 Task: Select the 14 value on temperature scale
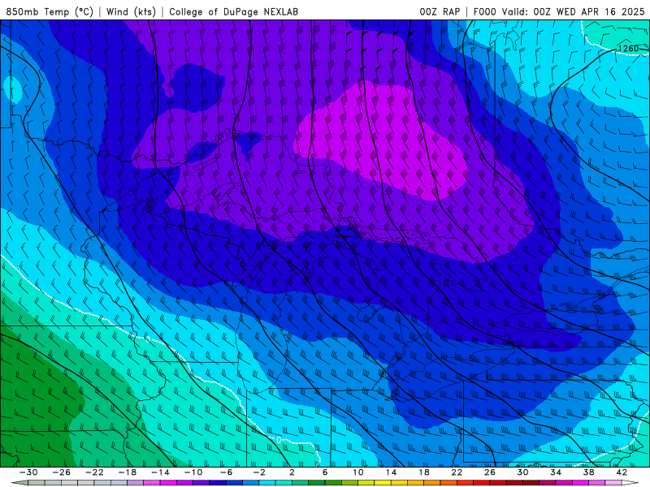pyautogui.click(x=391, y=472)
